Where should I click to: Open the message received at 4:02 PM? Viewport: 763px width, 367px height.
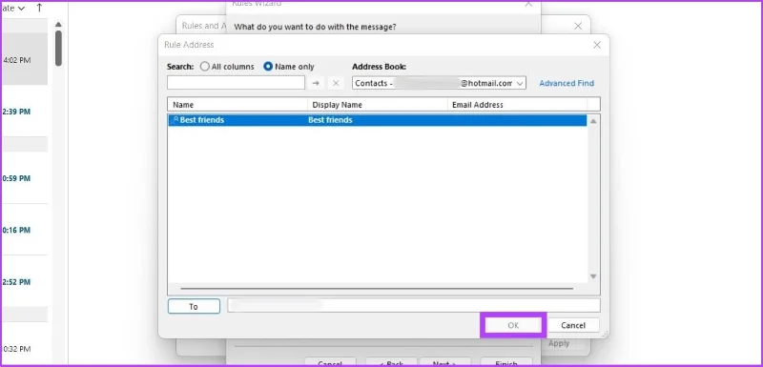click(26, 60)
